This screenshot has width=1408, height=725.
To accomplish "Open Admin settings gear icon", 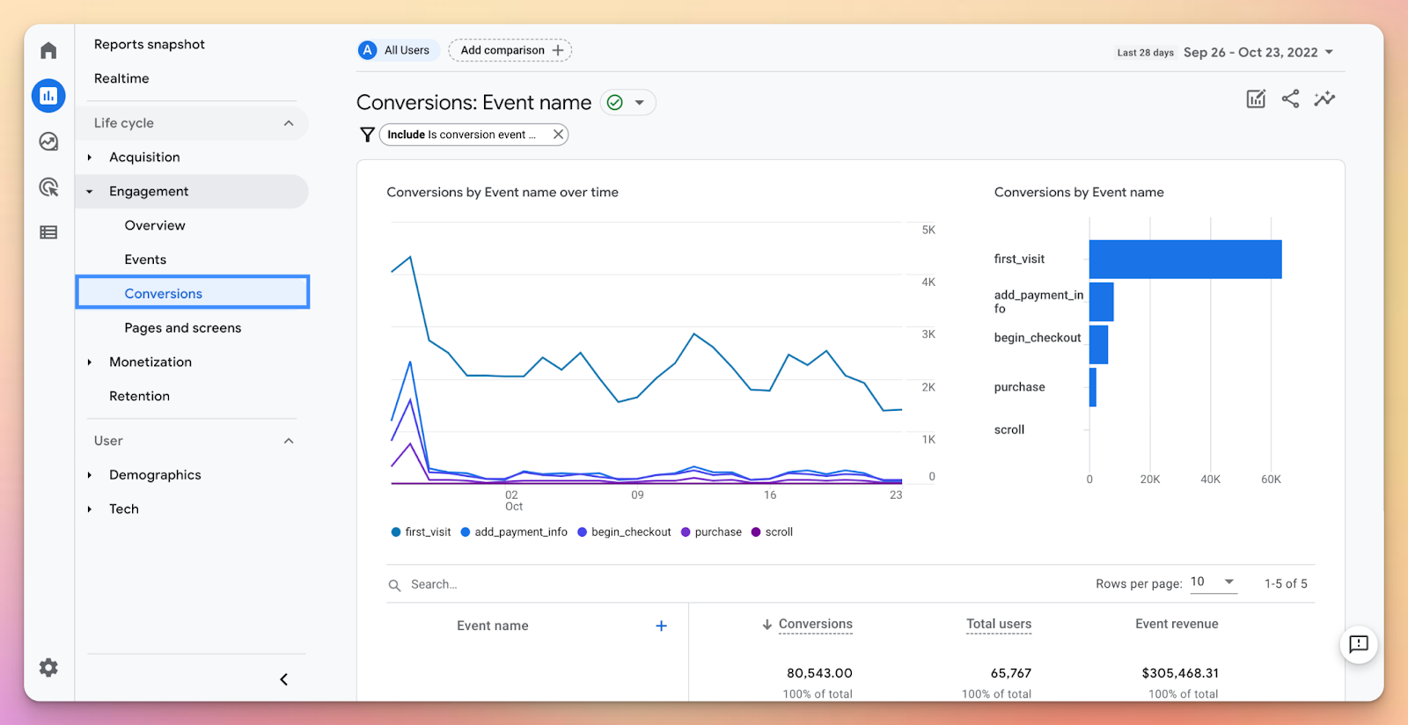I will (x=48, y=668).
